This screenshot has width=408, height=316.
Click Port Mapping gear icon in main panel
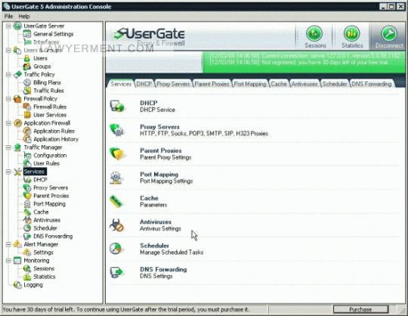point(116,178)
